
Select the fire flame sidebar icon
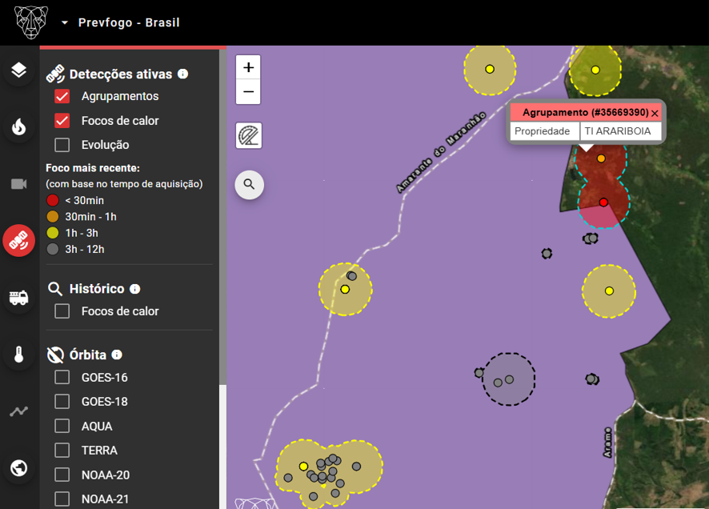pos(18,127)
